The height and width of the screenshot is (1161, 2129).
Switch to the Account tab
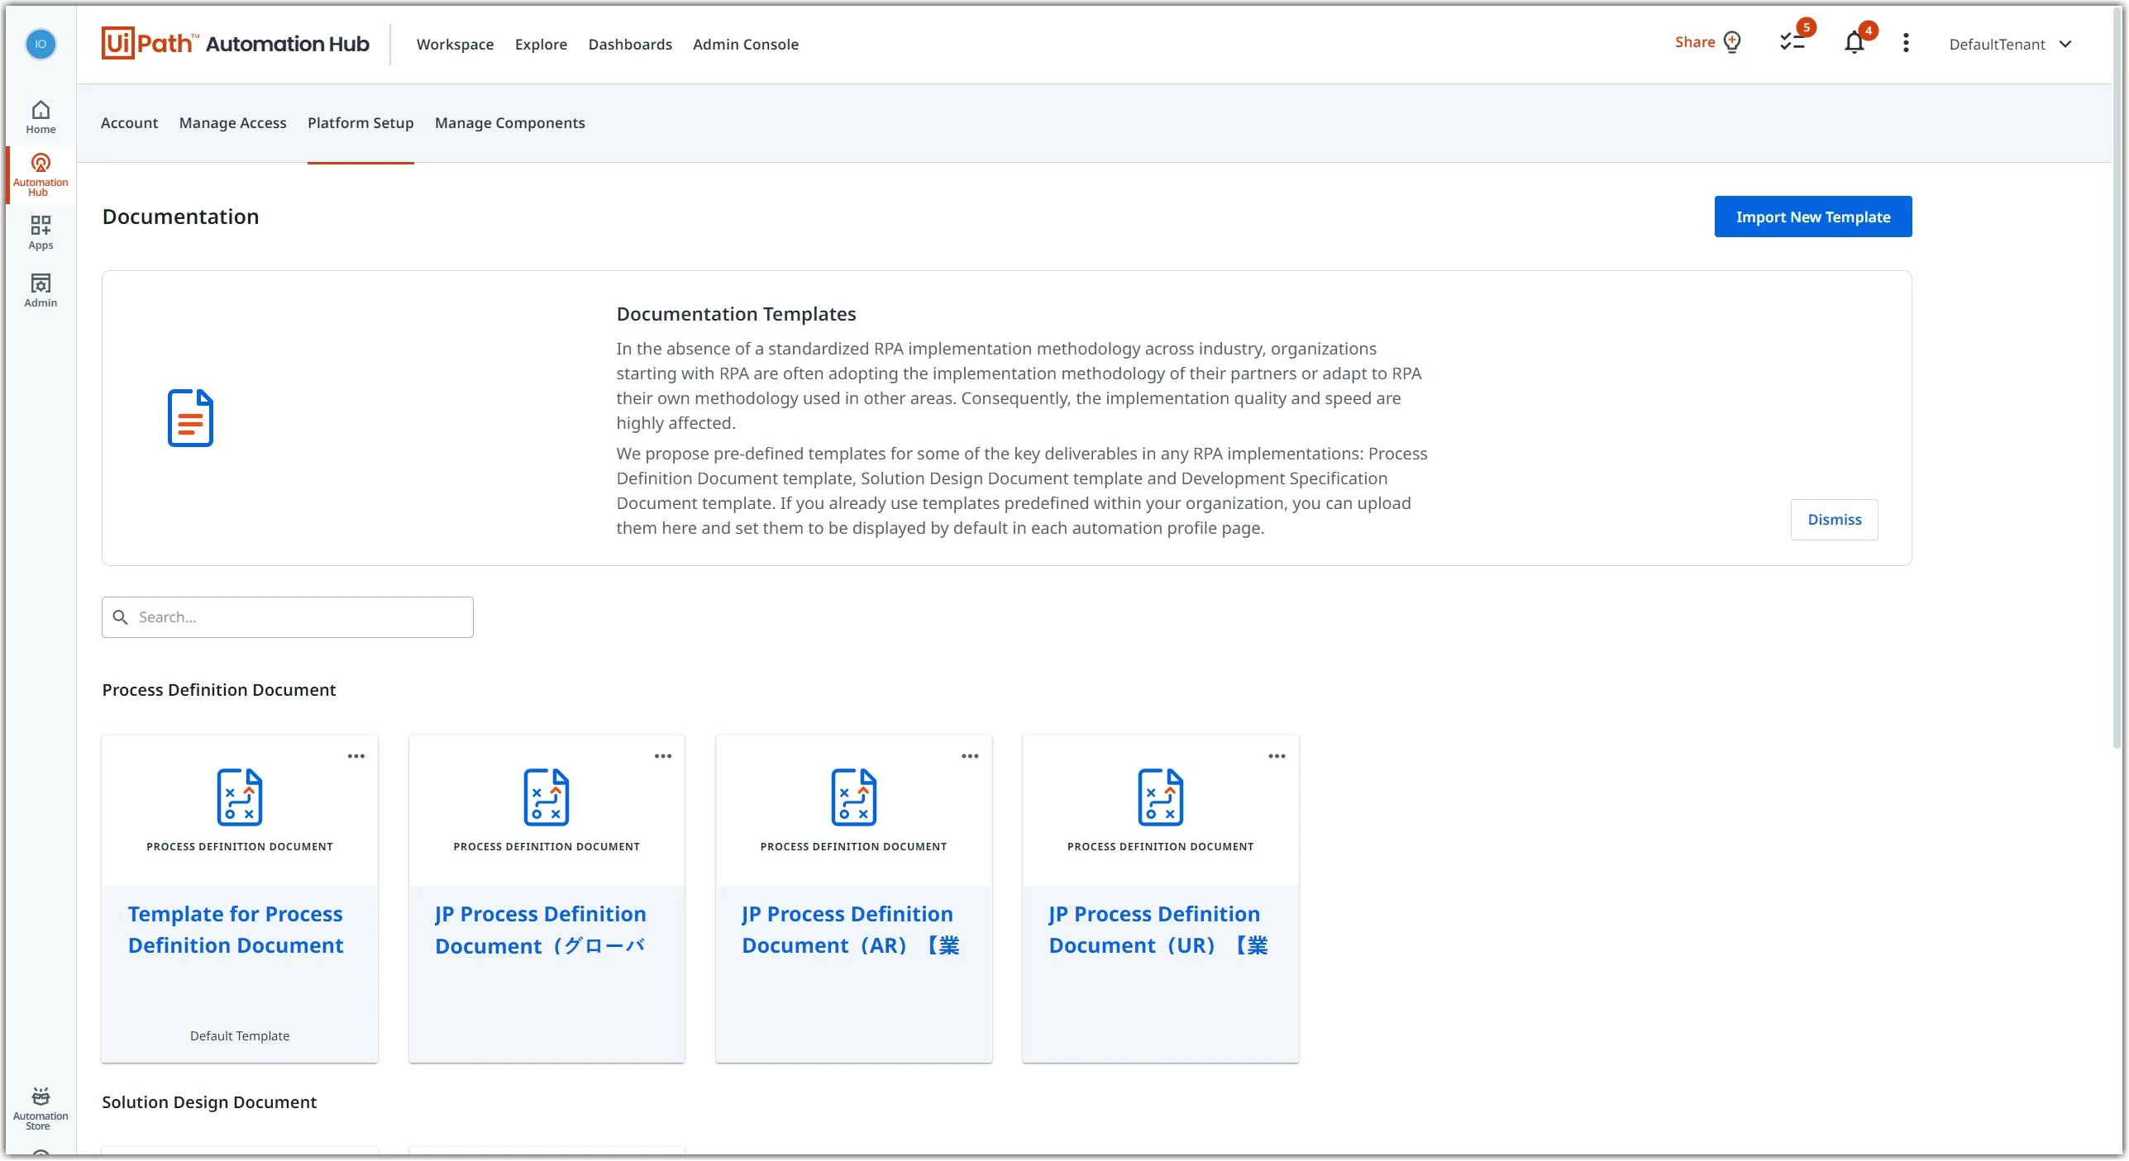[x=129, y=123]
